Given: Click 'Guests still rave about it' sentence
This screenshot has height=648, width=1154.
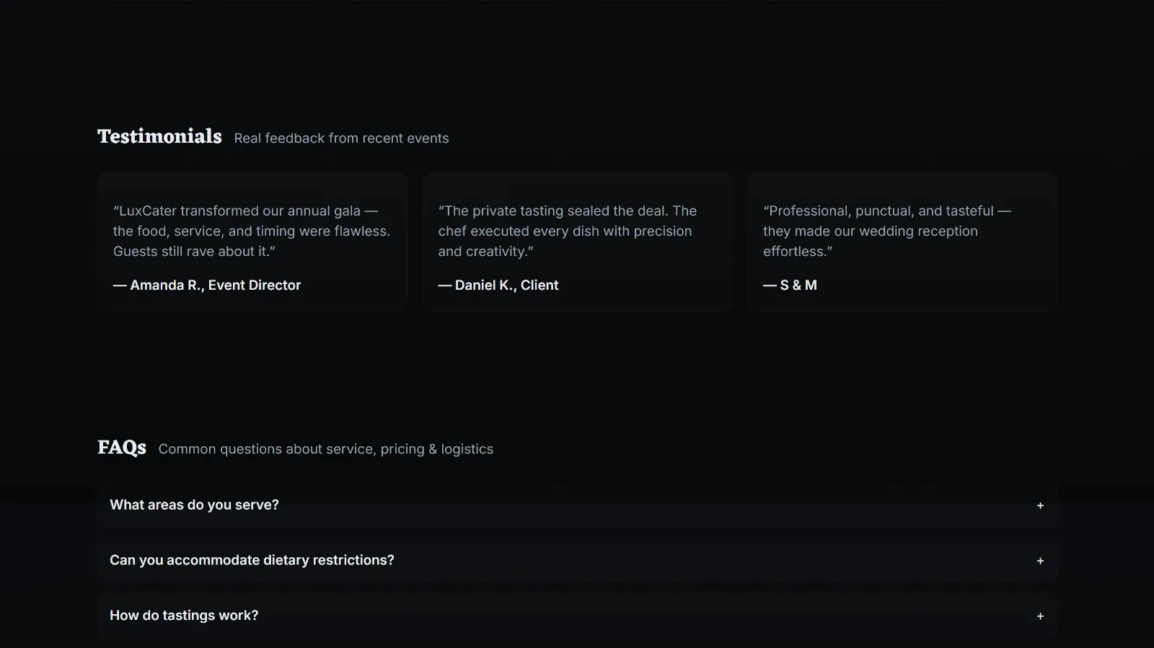Looking at the screenshot, I should (192, 252).
